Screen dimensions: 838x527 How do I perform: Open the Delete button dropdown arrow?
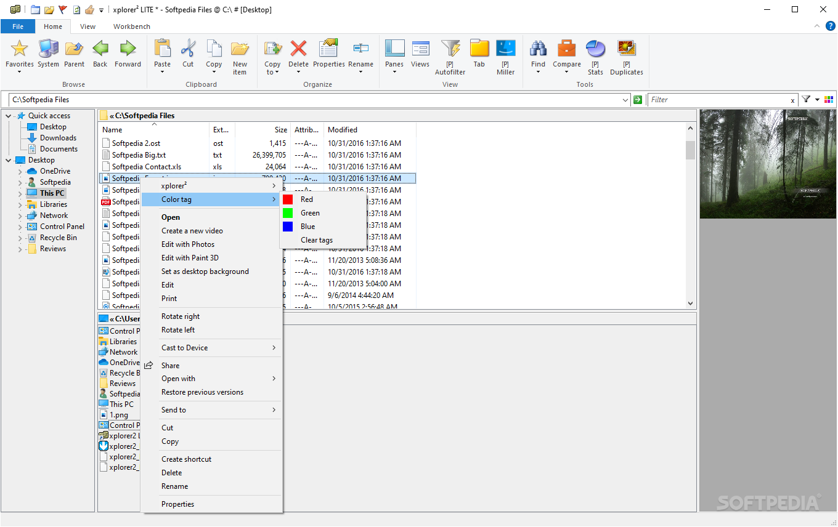298,72
